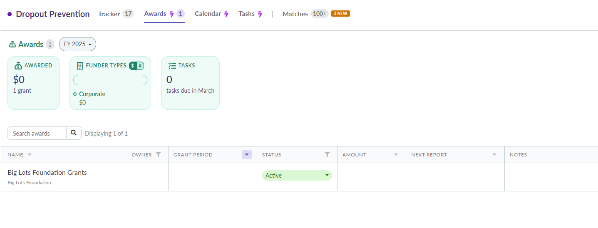Click the Tasks checklist icon
The height and width of the screenshot is (228, 598).
click(x=172, y=66)
